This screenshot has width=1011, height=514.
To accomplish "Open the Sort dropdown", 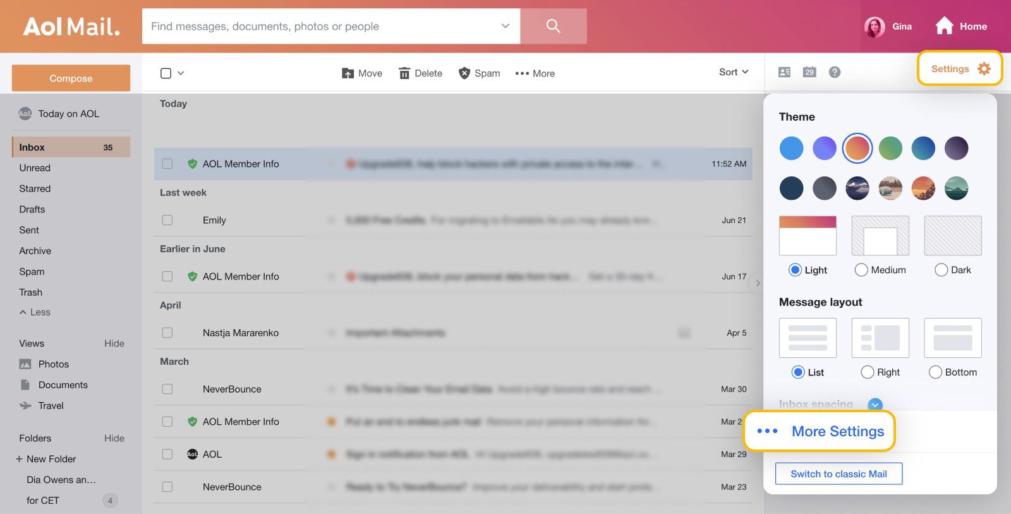I will click(734, 72).
